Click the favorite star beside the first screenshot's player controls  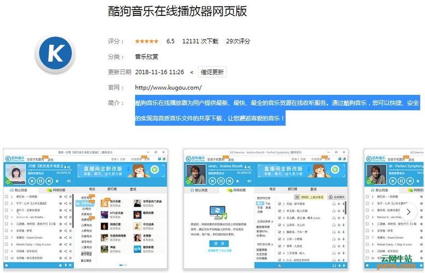(57, 181)
